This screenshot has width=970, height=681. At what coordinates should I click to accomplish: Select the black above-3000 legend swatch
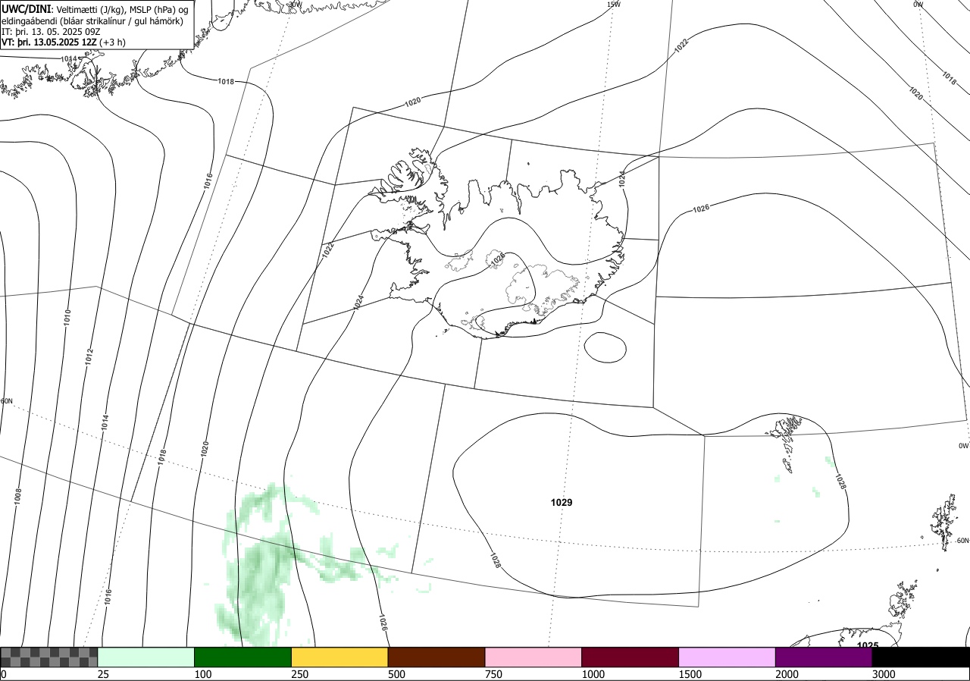click(921, 657)
